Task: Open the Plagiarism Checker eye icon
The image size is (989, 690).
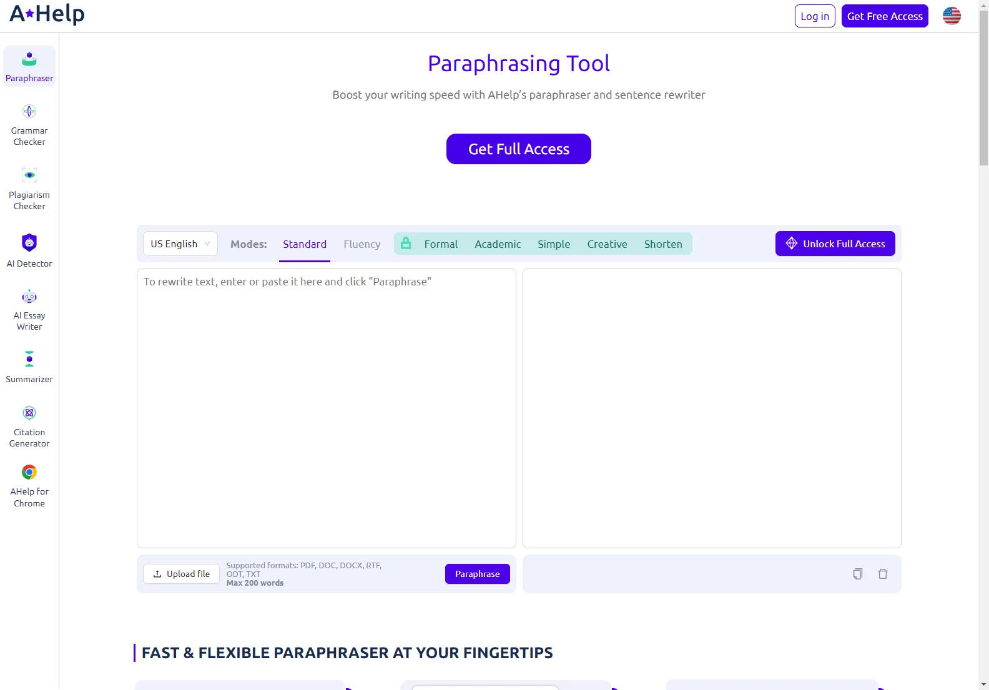Action: [x=29, y=175]
